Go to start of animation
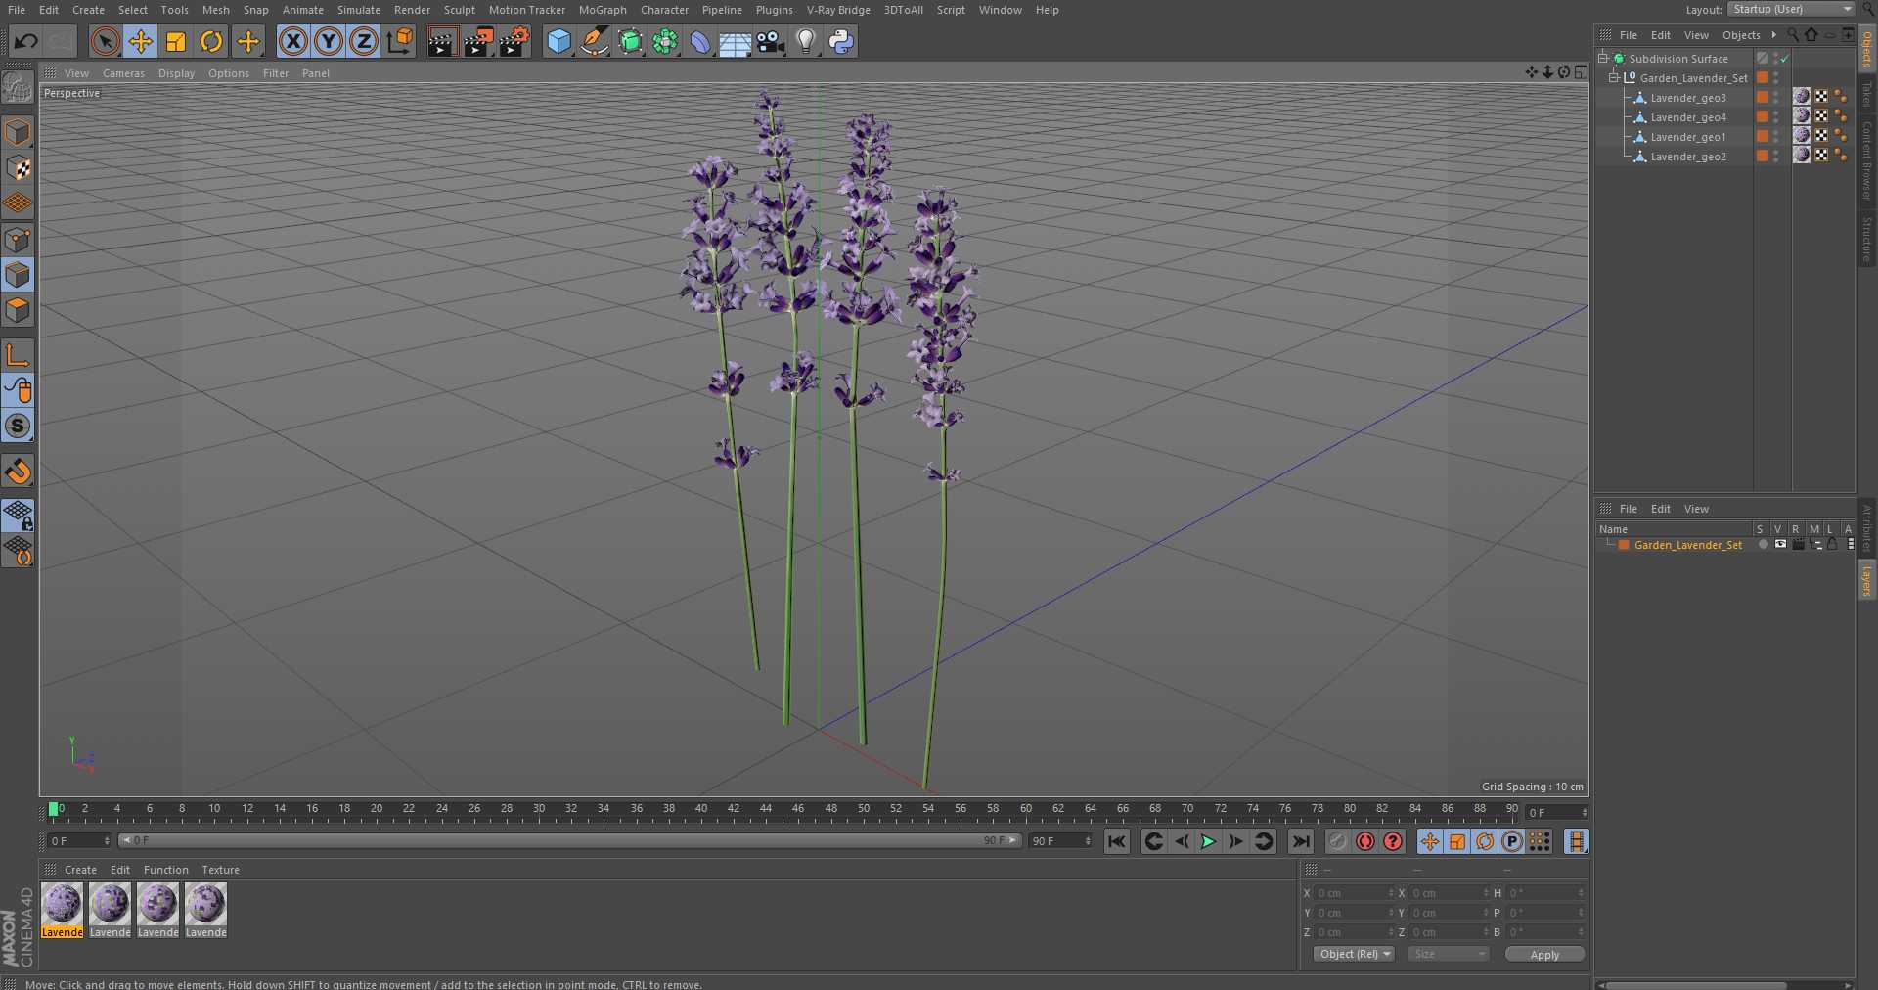Viewport: 1878px width, 990px height. [1116, 841]
